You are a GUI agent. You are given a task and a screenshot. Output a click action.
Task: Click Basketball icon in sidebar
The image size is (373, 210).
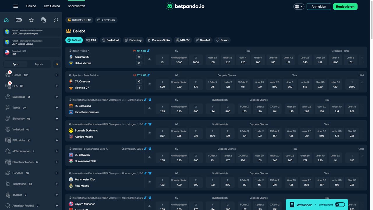(8, 97)
